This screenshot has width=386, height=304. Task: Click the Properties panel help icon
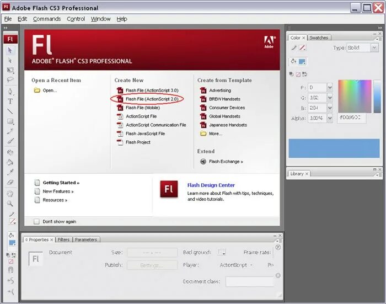[278, 248]
